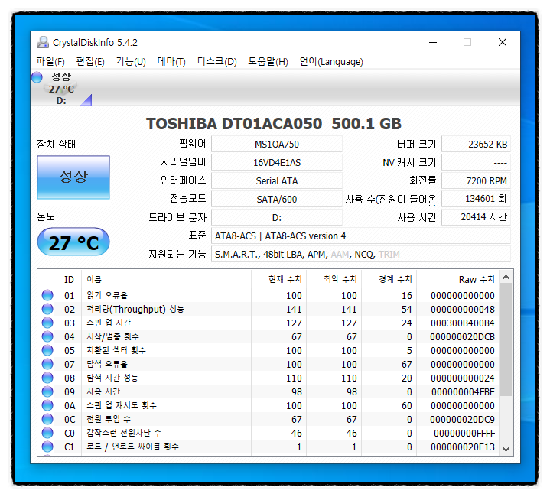The image size is (550, 497).
Task: Click the status orb for ID 01 row
Action: (47, 295)
